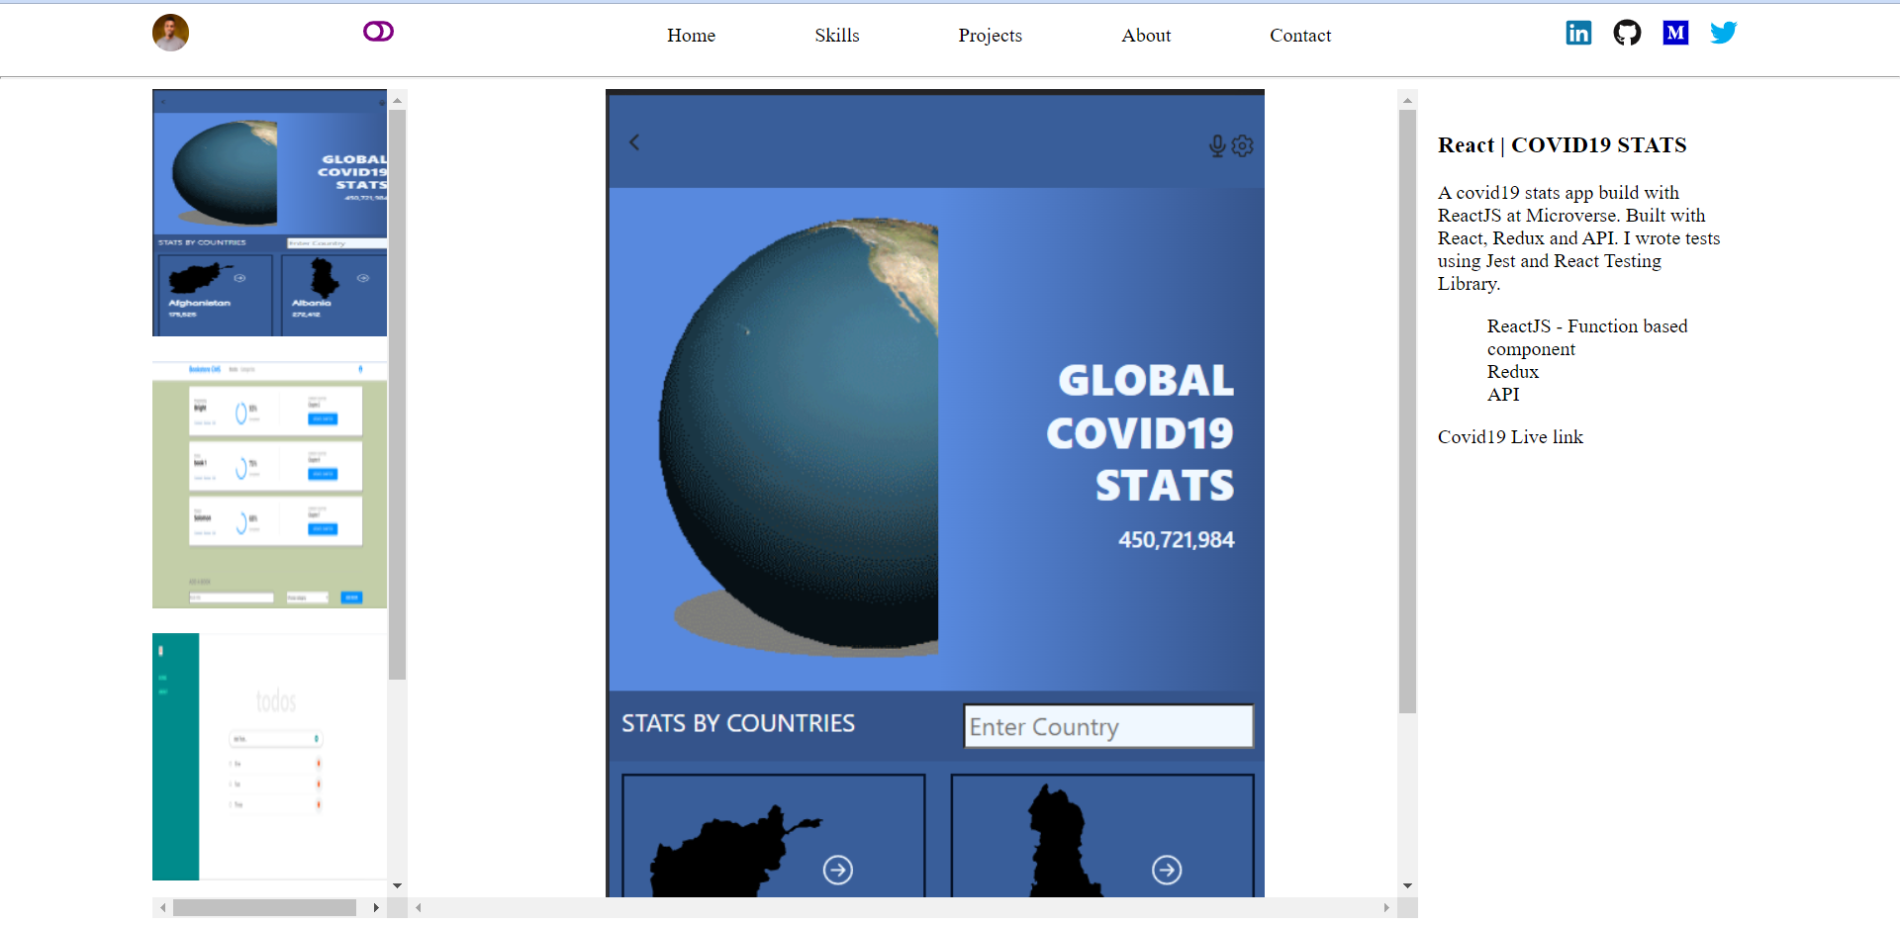Go to the Projects nav item
Screen dimensions: 1900x925
(990, 36)
